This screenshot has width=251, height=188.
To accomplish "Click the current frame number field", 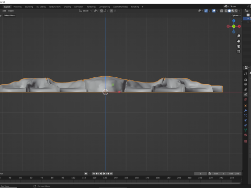I will tap(200, 173).
